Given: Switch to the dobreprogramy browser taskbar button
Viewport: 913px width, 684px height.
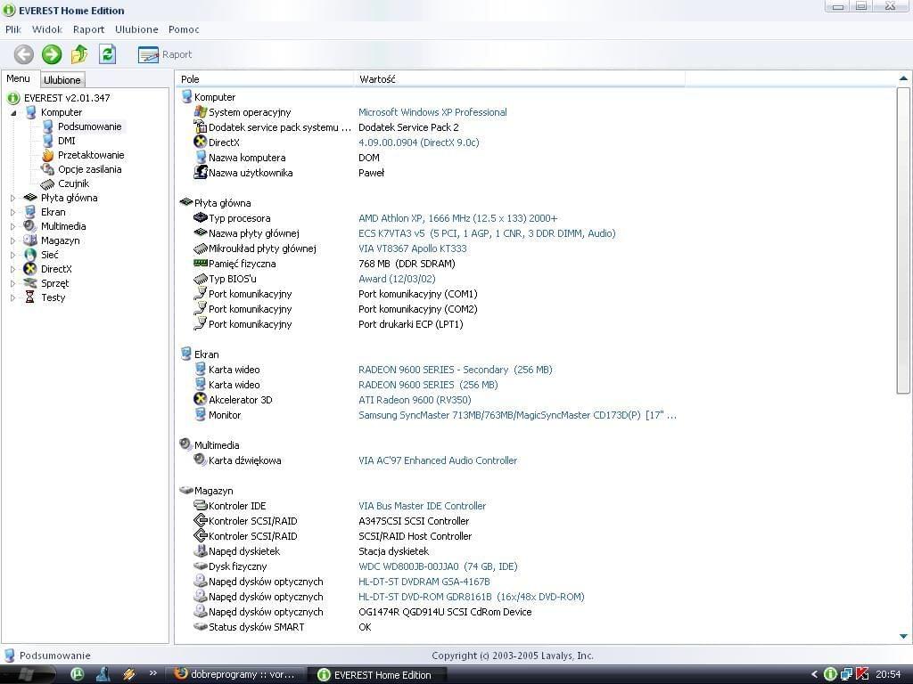Looking at the screenshot, I should (235, 675).
